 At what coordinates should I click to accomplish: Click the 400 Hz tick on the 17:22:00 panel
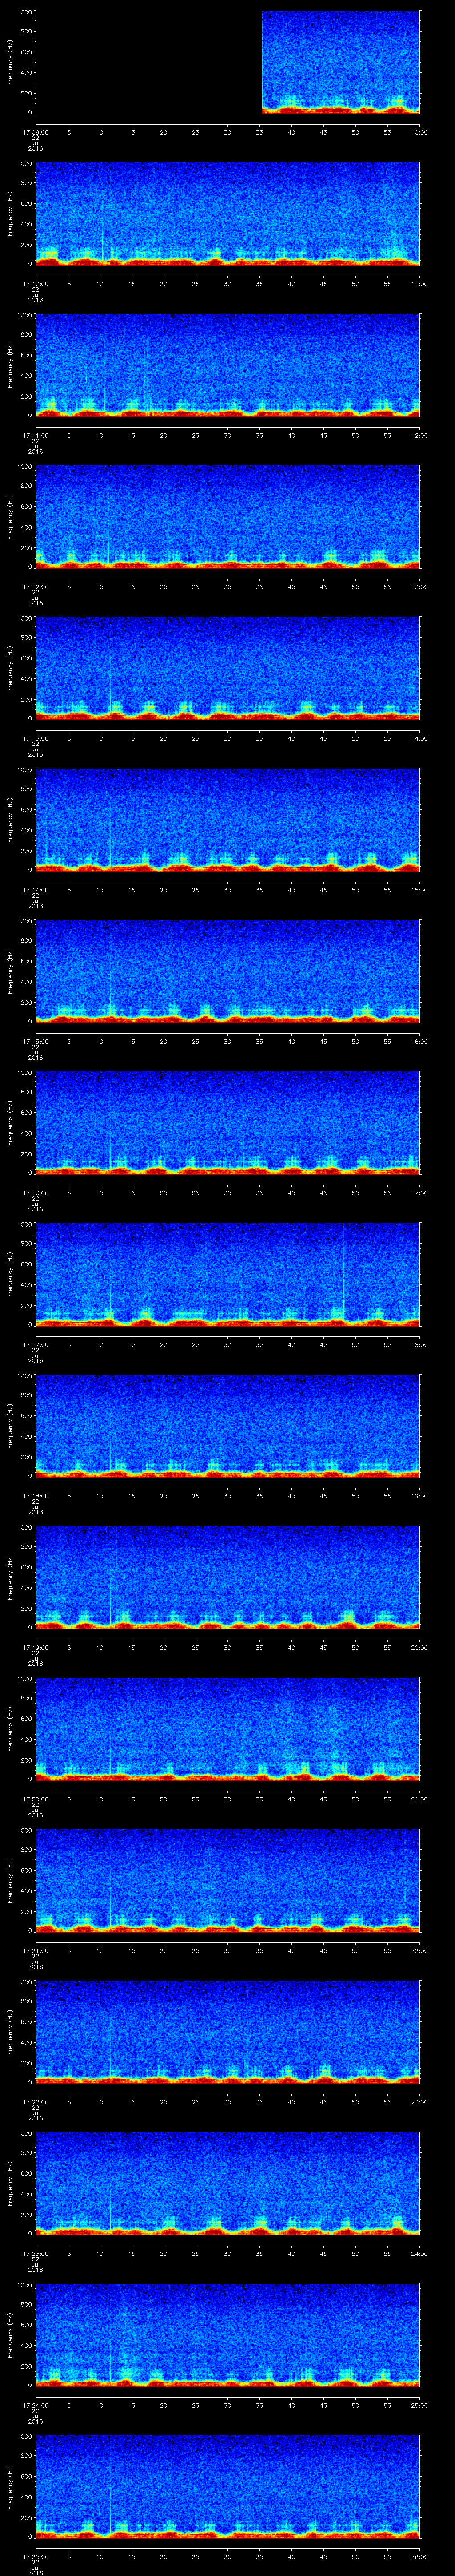click(x=26, y=2042)
